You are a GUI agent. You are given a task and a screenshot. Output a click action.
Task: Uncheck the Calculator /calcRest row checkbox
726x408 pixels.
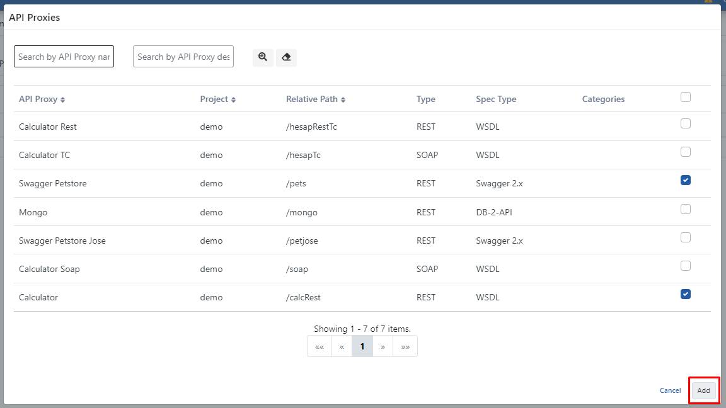686,294
